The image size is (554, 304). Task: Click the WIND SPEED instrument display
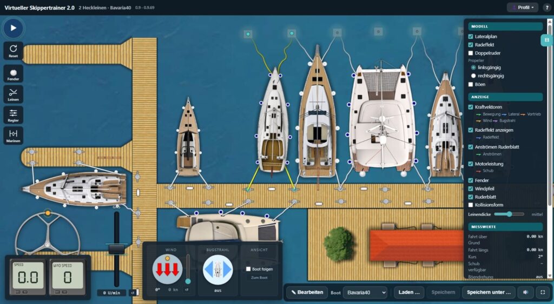(68, 278)
